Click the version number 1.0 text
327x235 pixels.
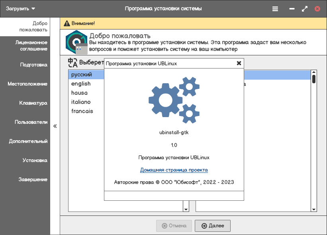pos(174,145)
